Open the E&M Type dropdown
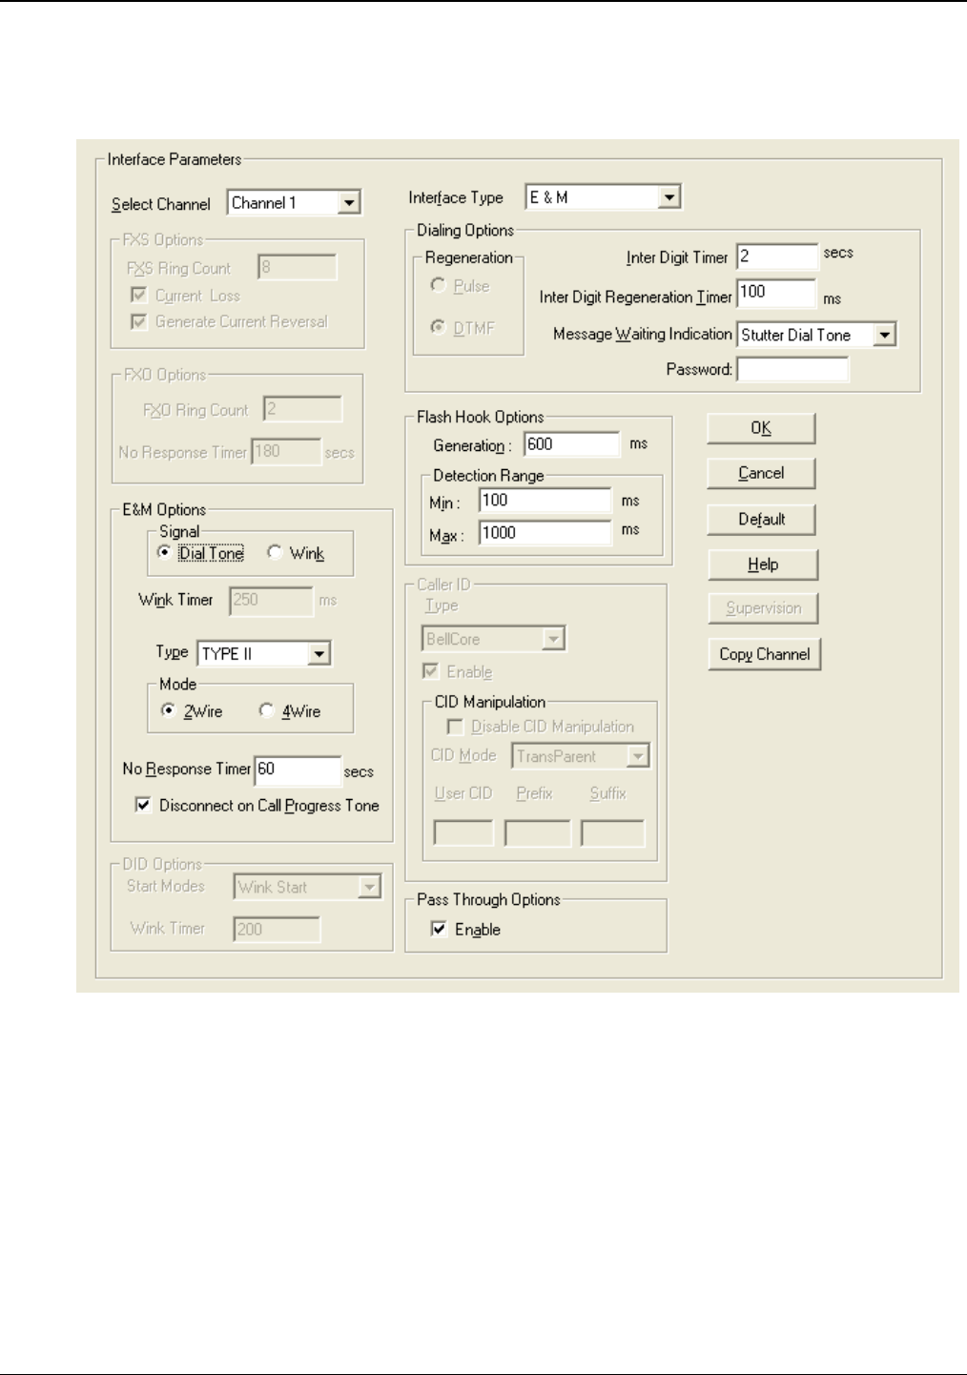 [264, 653]
